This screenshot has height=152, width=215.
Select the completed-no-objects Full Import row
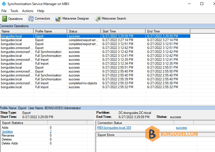pos(95,83)
